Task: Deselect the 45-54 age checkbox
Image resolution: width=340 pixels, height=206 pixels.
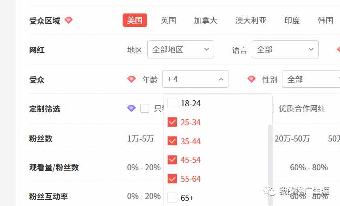Action: [172, 160]
